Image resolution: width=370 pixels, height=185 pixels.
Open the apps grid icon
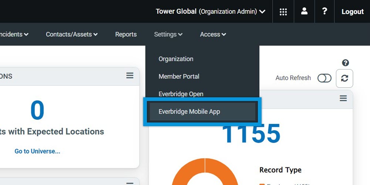(283, 11)
